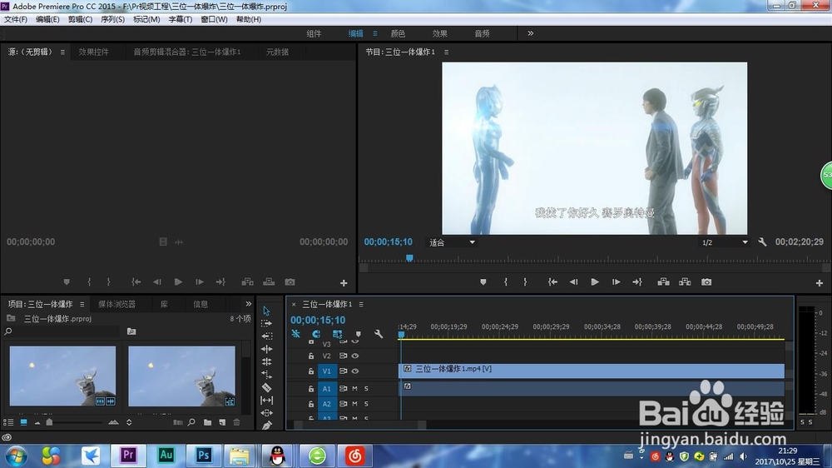The width and height of the screenshot is (832, 468).
Task: Open 文件(F) menu
Action: (x=16, y=19)
